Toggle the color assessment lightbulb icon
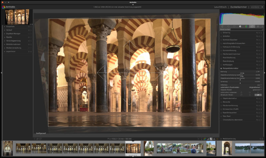266x158 pixels. pyautogui.click(x=201, y=139)
